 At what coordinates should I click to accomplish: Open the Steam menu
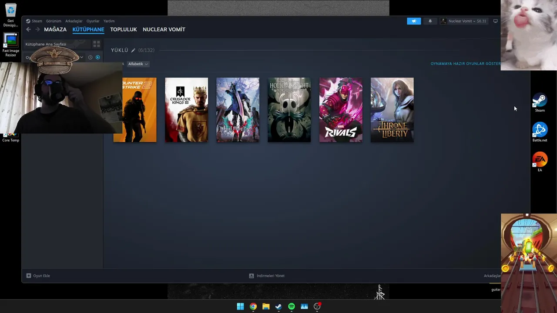(x=34, y=21)
